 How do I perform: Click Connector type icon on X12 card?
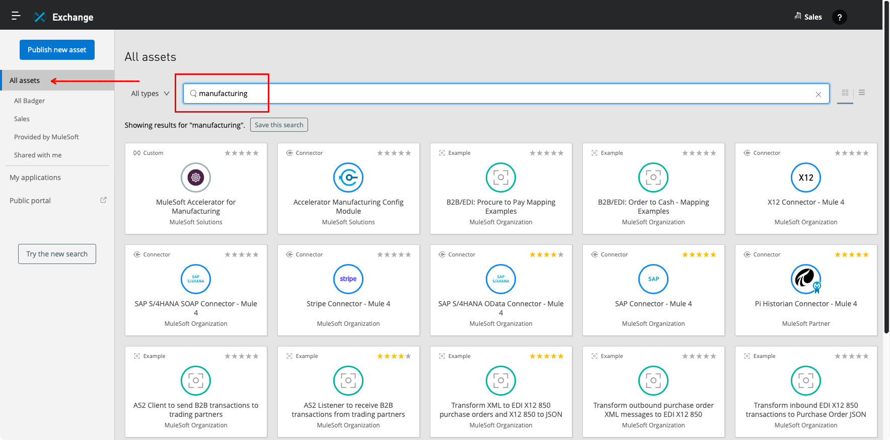[747, 153]
